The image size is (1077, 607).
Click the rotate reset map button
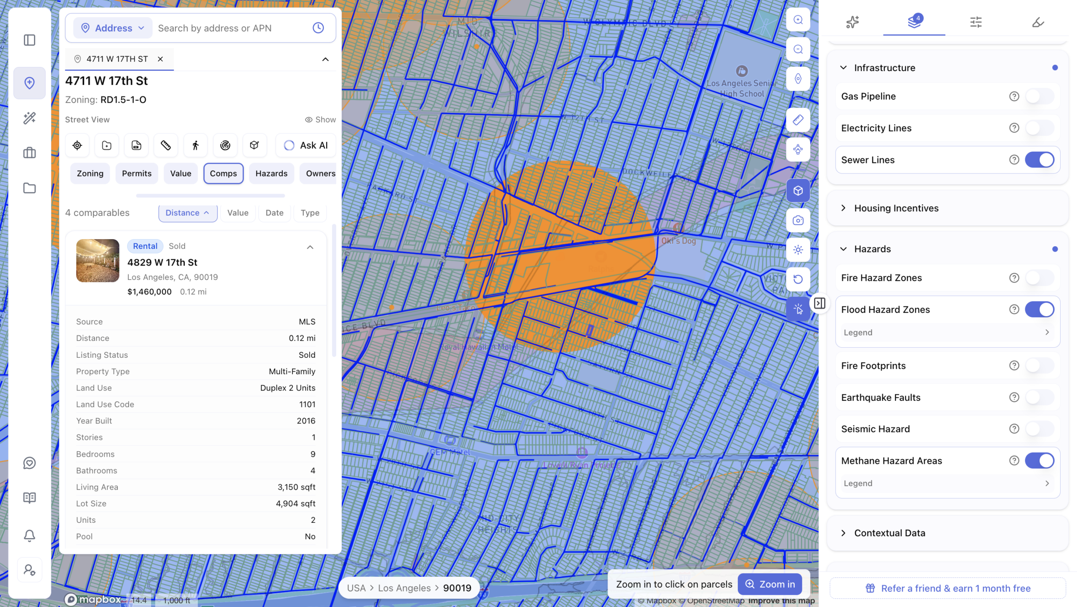pyautogui.click(x=798, y=279)
